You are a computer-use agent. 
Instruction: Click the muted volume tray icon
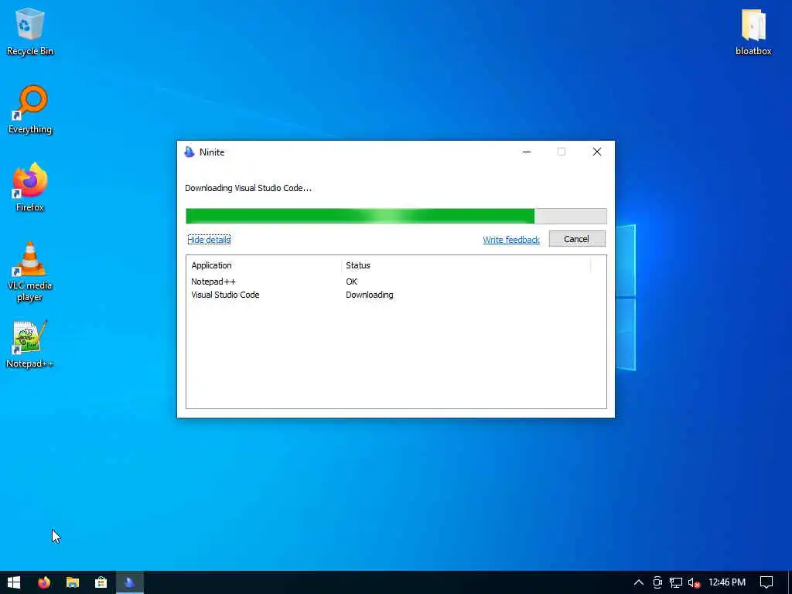(x=694, y=582)
